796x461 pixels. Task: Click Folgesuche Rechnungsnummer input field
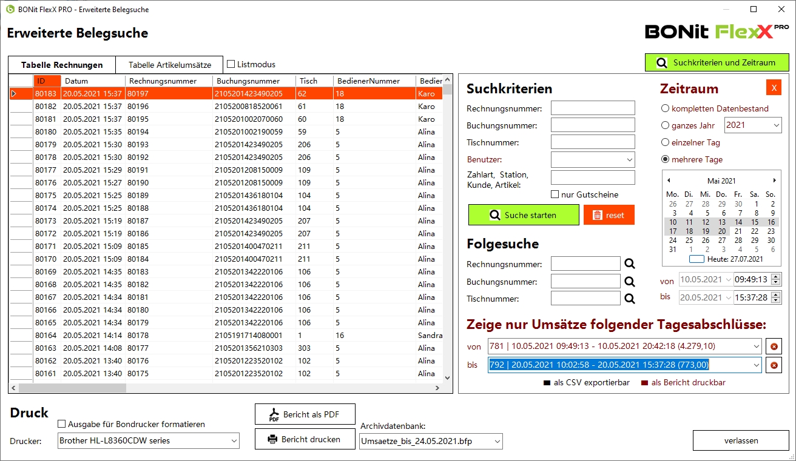click(585, 264)
